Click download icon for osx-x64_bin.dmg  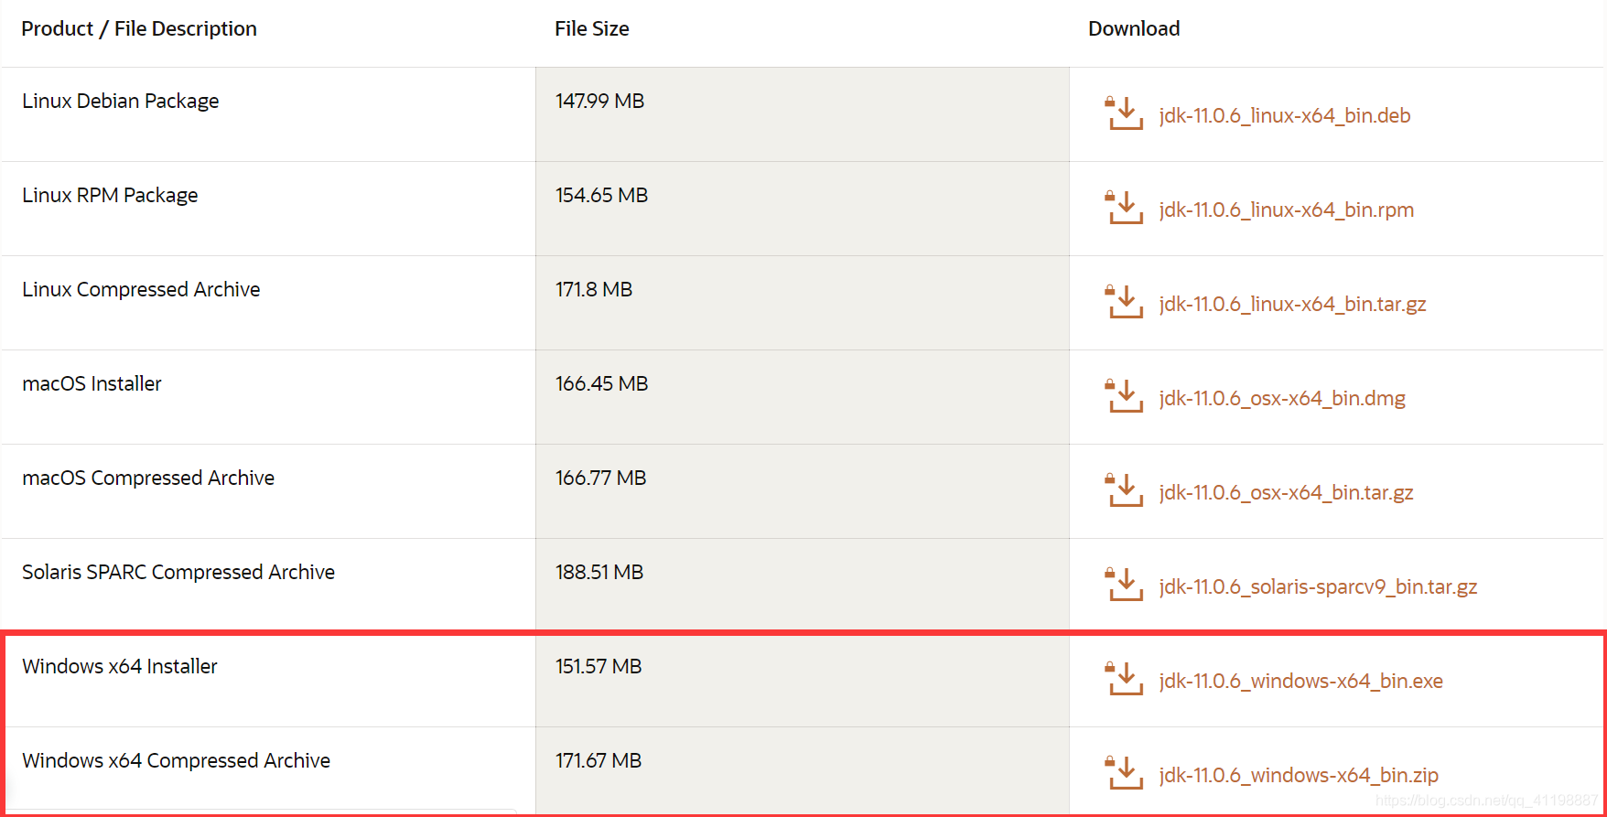pyautogui.click(x=1124, y=397)
